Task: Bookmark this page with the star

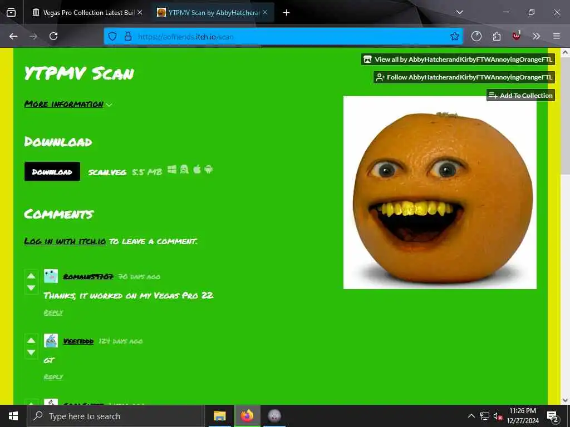Action: coord(454,36)
